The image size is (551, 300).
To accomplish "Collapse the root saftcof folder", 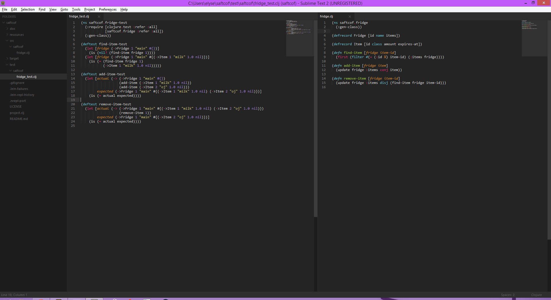I will (4, 23).
